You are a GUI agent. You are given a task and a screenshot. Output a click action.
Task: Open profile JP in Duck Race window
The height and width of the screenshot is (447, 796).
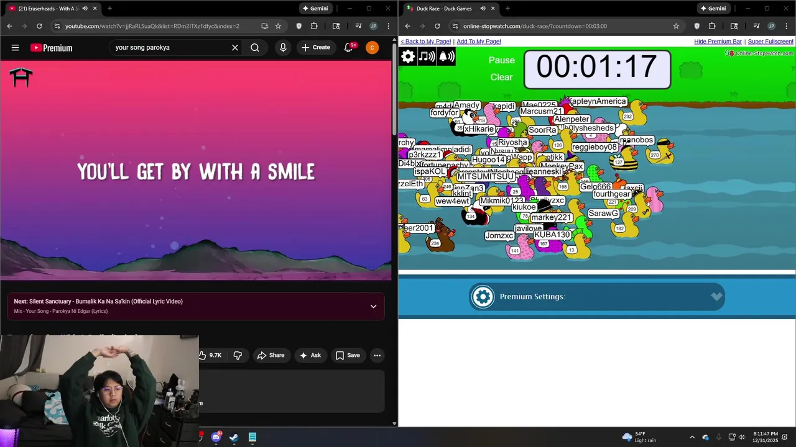point(771,26)
